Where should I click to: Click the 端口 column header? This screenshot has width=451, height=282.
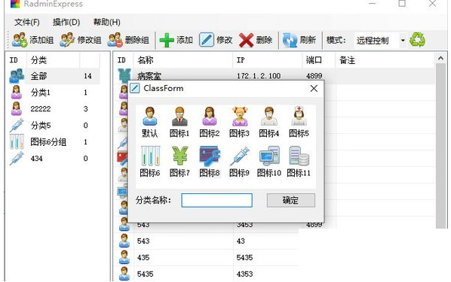point(319,60)
